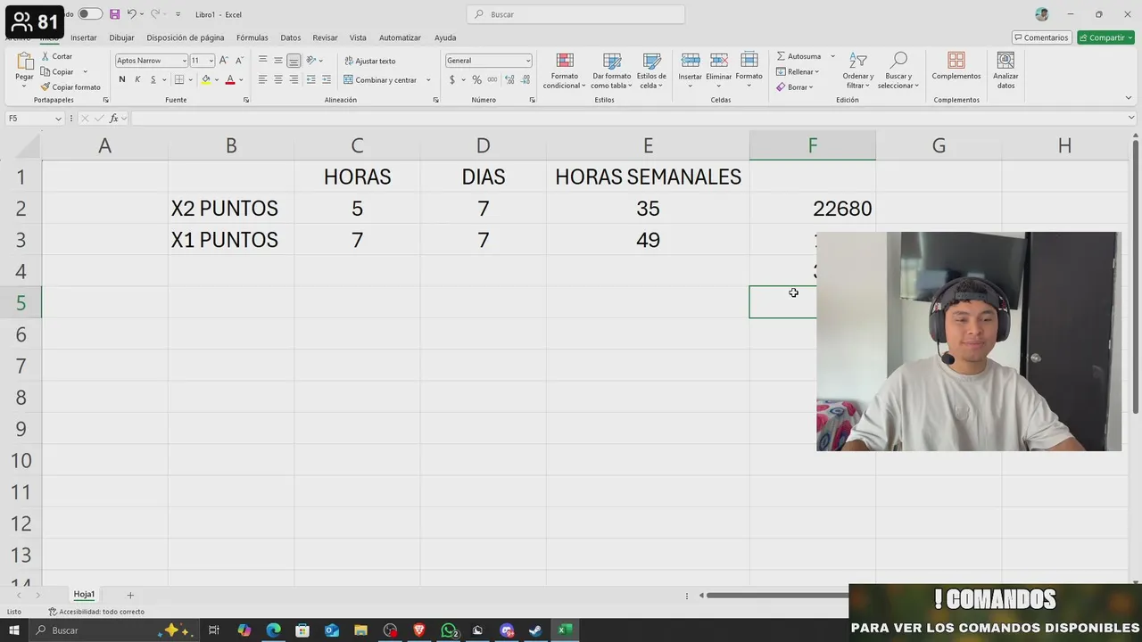1142x642 pixels.
Task: Undo the last action
Action: click(131, 14)
